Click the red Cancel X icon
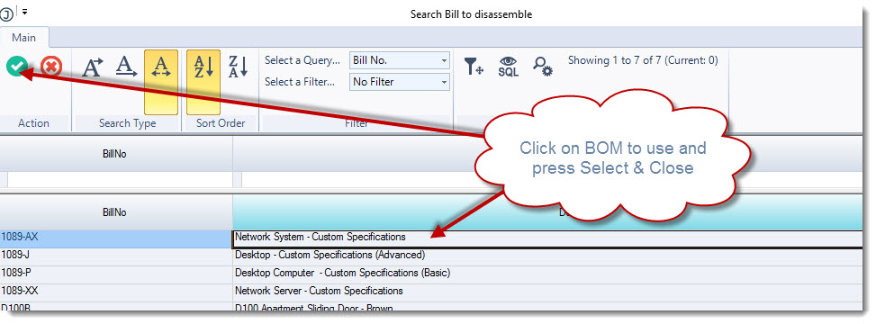The width and height of the screenshot is (876, 324). pyautogui.click(x=51, y=67)
